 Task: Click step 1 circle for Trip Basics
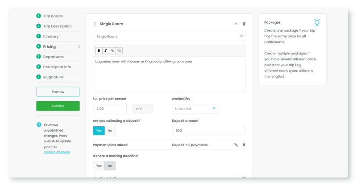click(38, 16)
